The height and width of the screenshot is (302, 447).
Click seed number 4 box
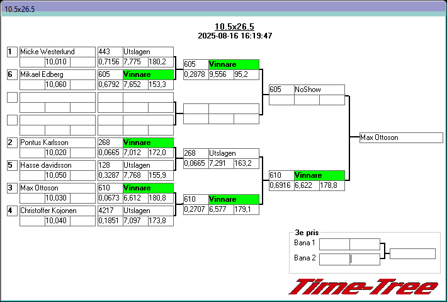point(12,211)
